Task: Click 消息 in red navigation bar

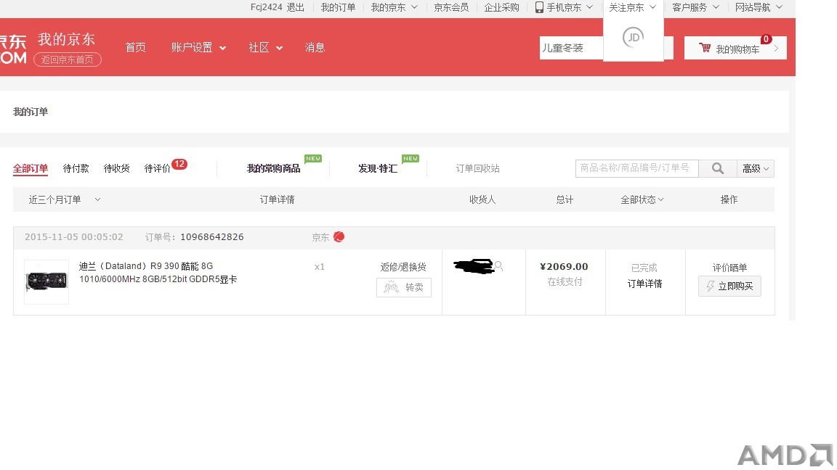Action: [x=315, y=47]
